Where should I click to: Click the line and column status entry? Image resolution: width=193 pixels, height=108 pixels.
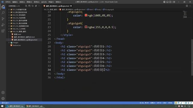(144, 103)
